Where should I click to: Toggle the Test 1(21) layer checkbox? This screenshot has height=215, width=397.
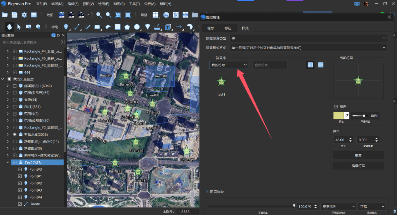point(15,162)
